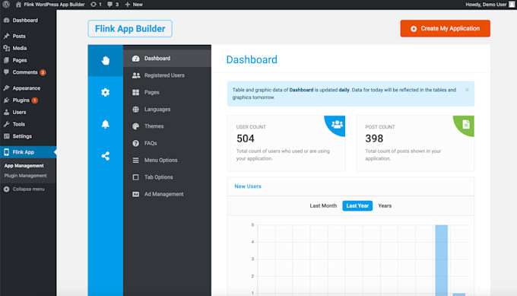Click the speedometer icon beside Dashboard
517x296 pixels.
(x=135, y=59)
